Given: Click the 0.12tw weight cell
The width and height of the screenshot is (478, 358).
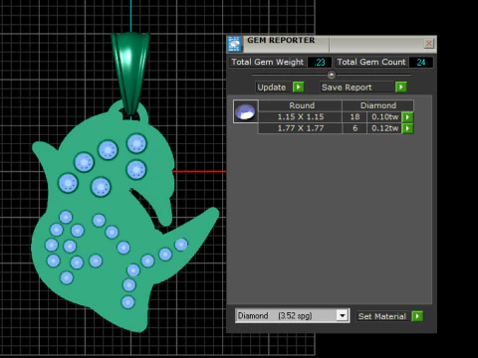Looking at the screenshot, I should point(384,128).
